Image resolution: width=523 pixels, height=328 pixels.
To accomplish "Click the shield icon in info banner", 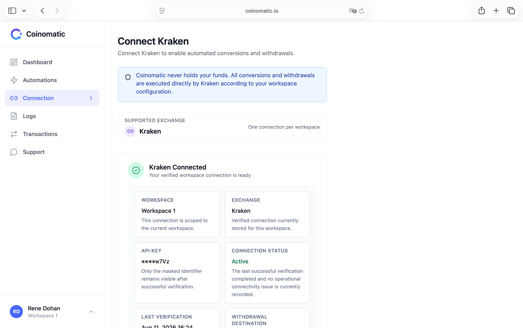I will 128,77.
